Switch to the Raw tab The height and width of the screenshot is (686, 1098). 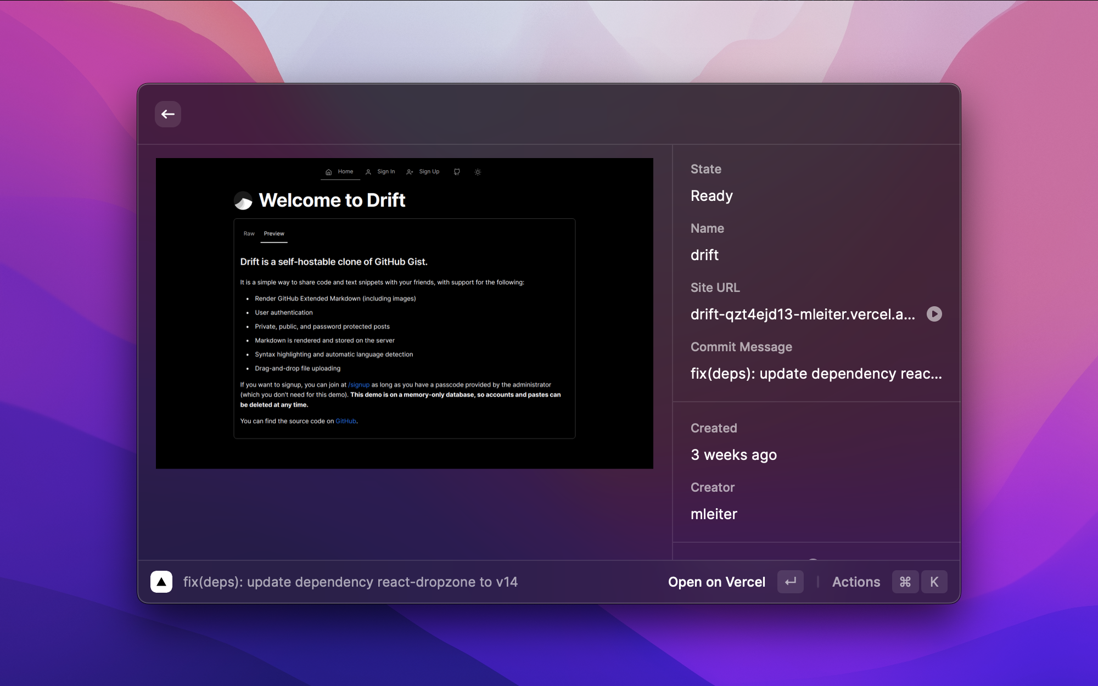pos(249,234)
